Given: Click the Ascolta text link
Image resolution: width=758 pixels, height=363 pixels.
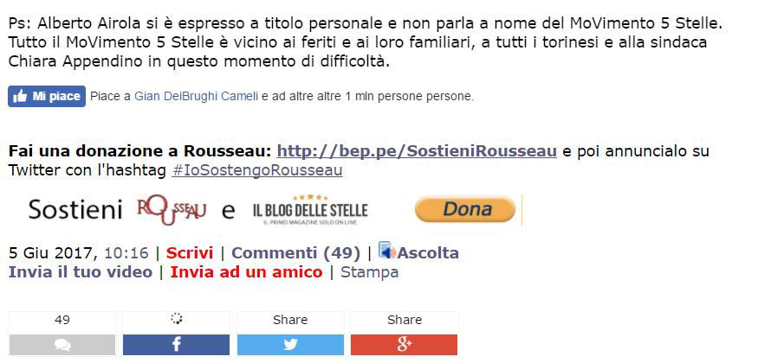Looking at the screenshot, I should tap(428, 253).
